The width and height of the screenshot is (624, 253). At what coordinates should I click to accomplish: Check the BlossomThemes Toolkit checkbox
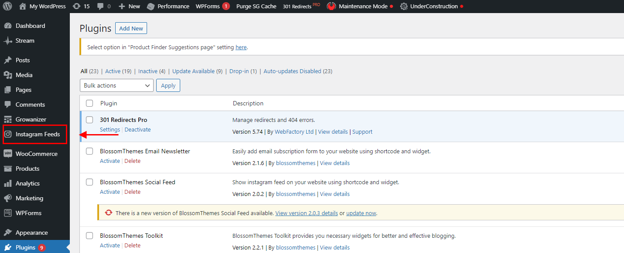coord(89,236)
